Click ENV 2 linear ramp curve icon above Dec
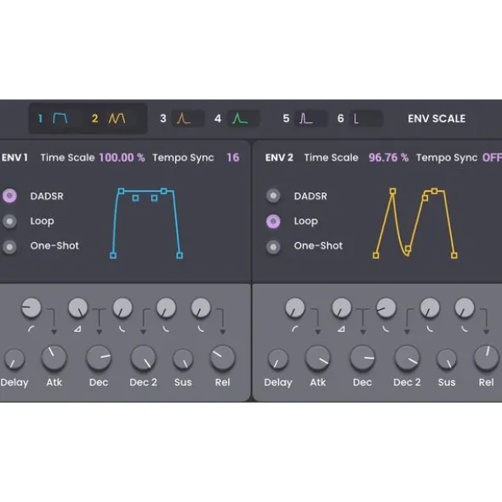Image resolution: width=502 pixels, height=502 pixels. [x=341, y=329]
